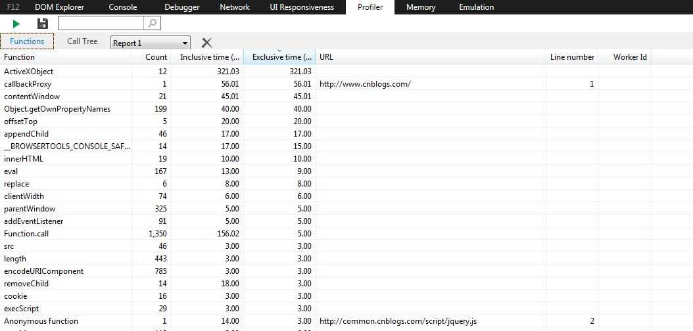Sort by the Count column header
This screenshot has height=331, width=693.
pos(151,57)
